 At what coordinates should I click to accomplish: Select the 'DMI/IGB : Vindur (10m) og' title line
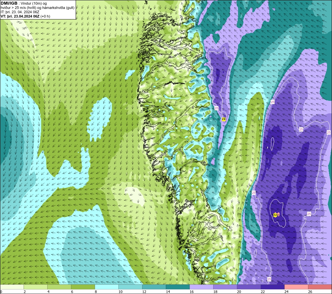[x=24, y=3]
